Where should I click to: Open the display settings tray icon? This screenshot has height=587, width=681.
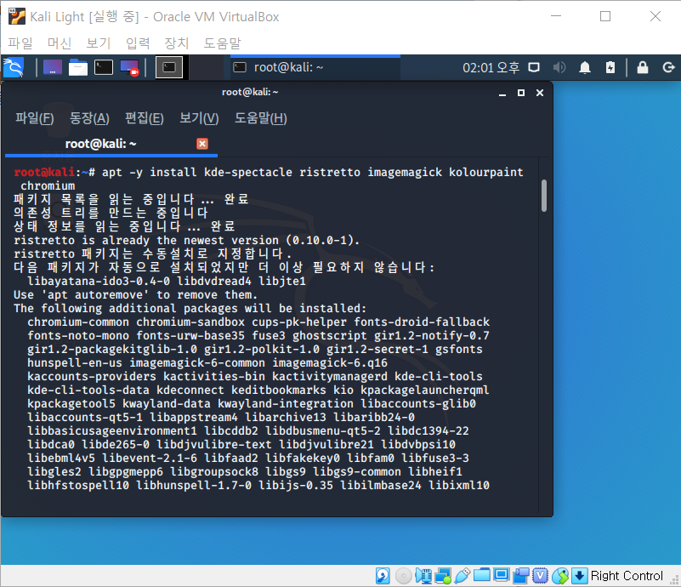click(x=534, y=67)
